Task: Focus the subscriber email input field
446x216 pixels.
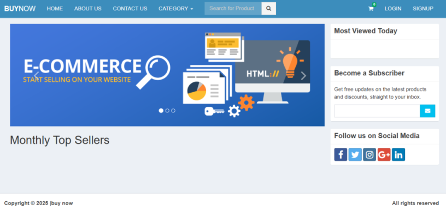Action: (x=377, y=111)
